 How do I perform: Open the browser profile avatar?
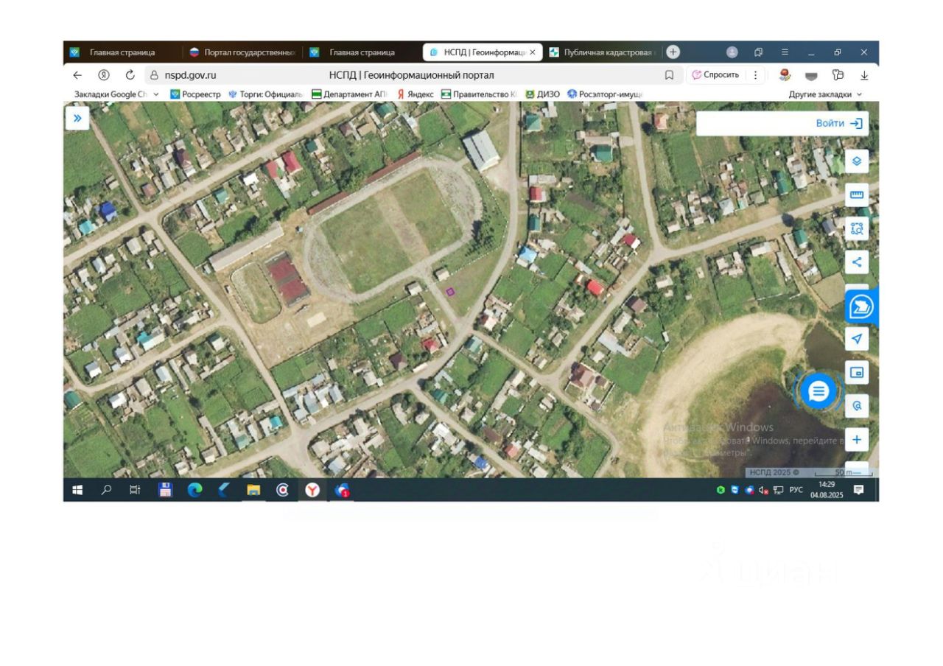[x=732, y=52]
